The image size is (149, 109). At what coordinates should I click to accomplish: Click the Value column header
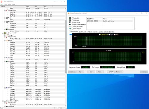(x=30, y=7)
